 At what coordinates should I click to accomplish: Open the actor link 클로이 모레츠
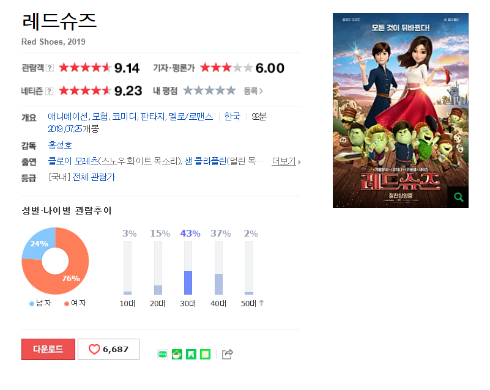point(73,161)
